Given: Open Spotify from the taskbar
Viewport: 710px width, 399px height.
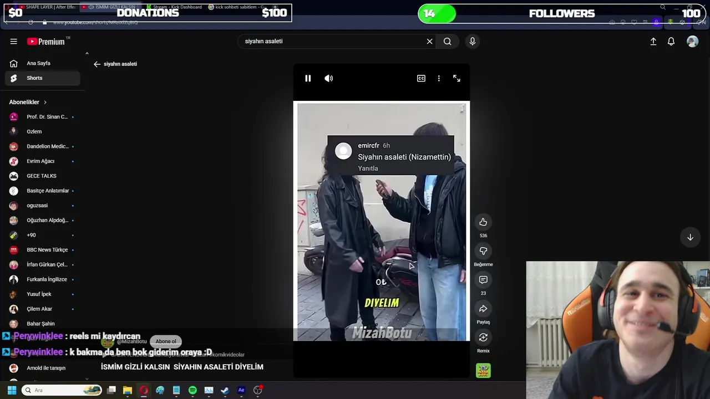Looking at the screenshot, I should coord(192,390).
